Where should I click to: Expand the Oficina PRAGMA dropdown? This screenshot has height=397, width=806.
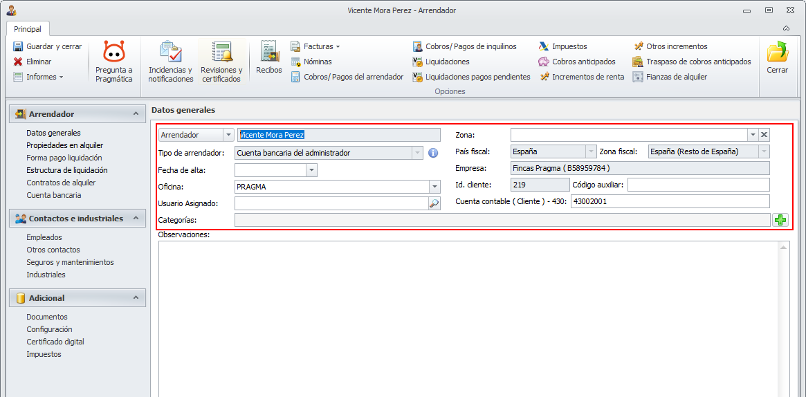(434, 187)
